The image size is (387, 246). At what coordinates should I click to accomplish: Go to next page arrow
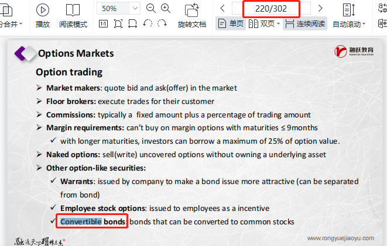coord(320,8)
